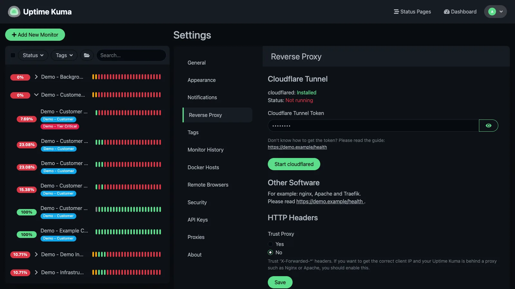Go to the Dashboard
Screen dimensions: 515x289
click(x=460, y=12)
